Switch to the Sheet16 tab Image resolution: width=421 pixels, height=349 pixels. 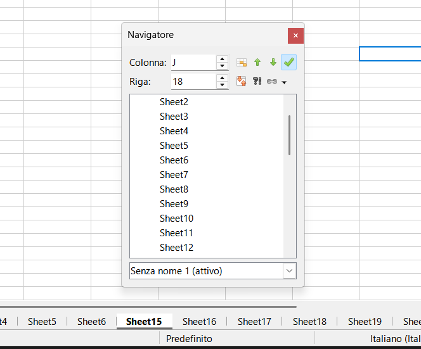tap(199, 321)
